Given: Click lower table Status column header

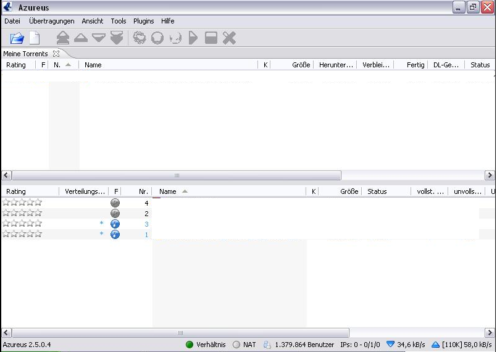Looking at the screenshot, I should [x=386, y=191].
